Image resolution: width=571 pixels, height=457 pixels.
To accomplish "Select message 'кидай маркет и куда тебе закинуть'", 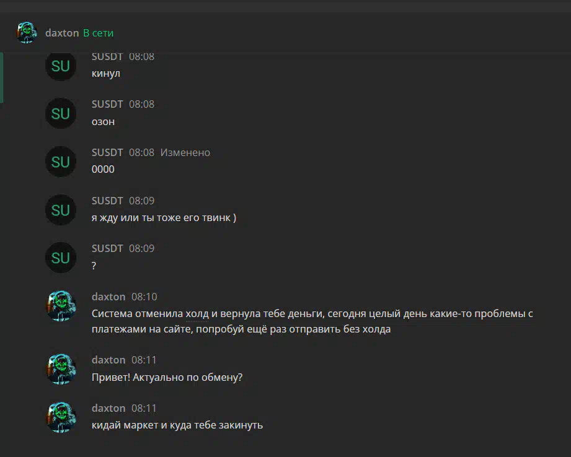I will tap(177, 425).
